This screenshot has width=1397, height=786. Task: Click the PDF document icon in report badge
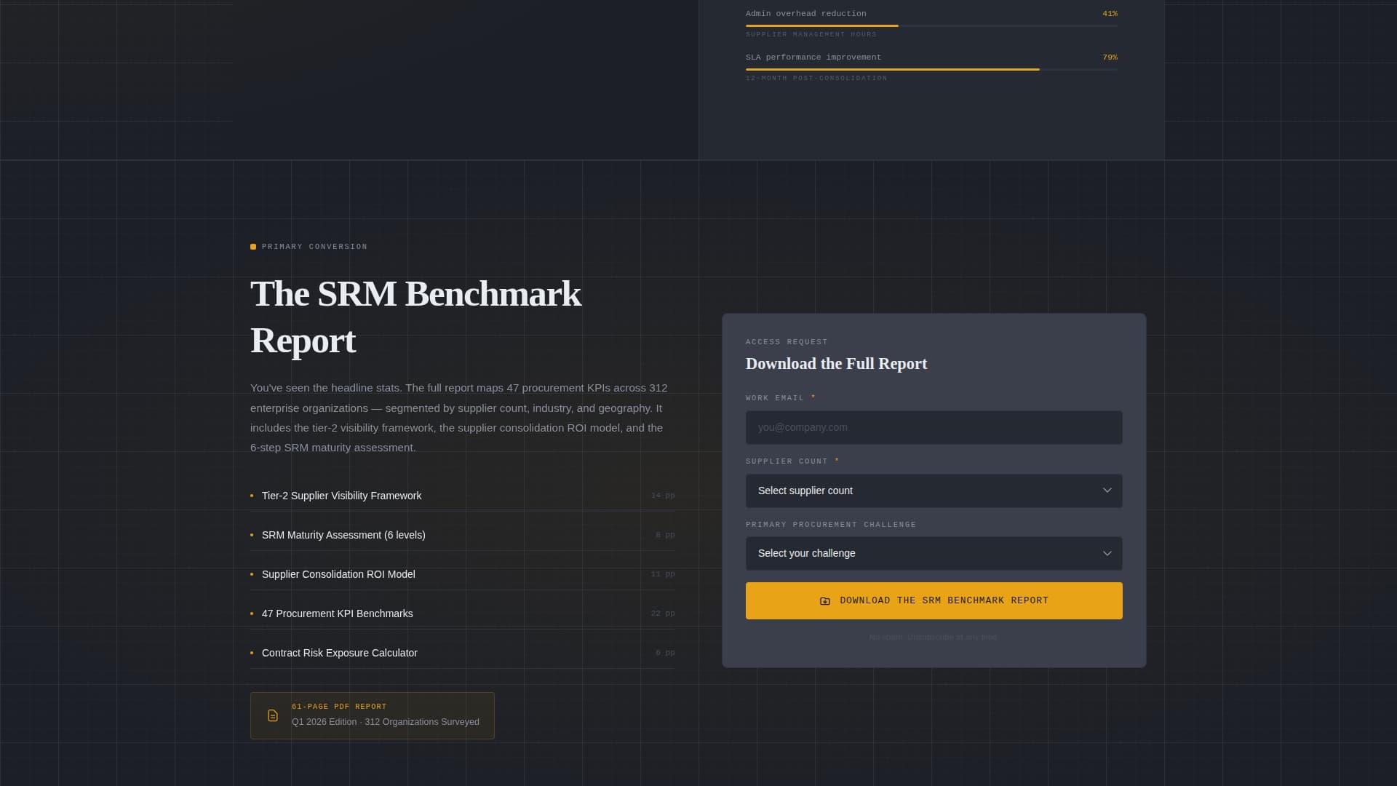[273, 715]
